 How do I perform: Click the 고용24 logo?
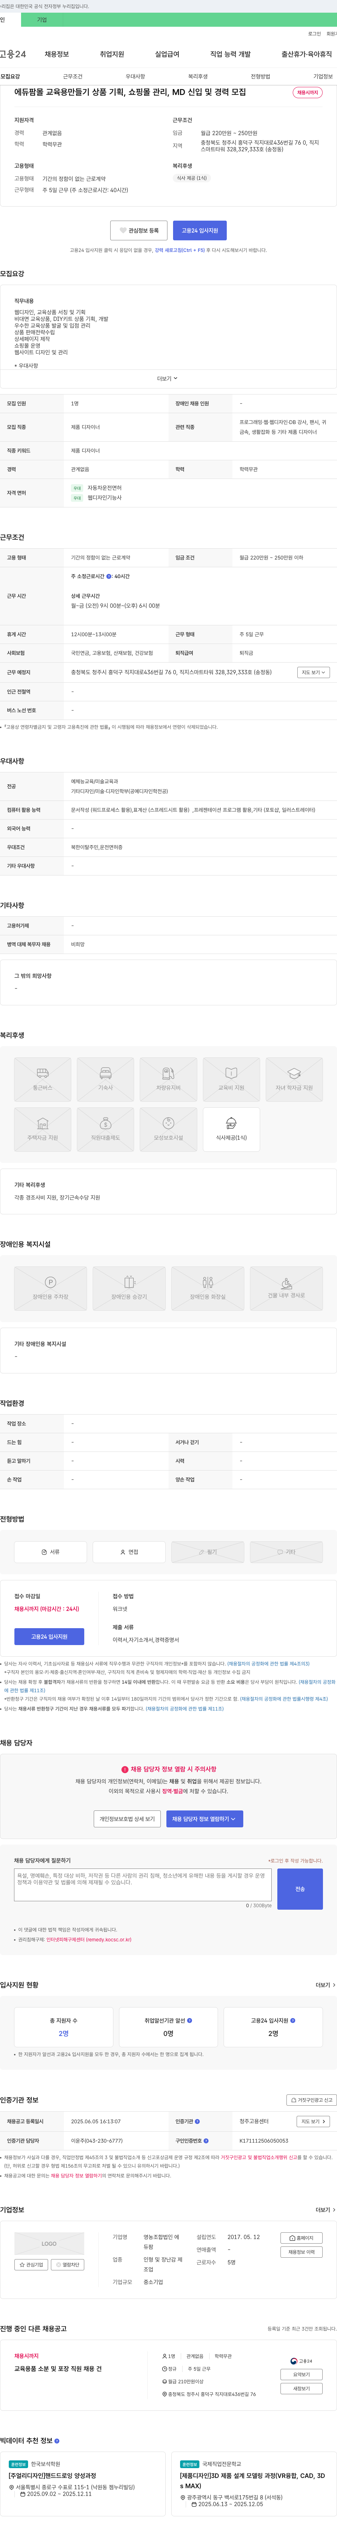click(13, 55)
